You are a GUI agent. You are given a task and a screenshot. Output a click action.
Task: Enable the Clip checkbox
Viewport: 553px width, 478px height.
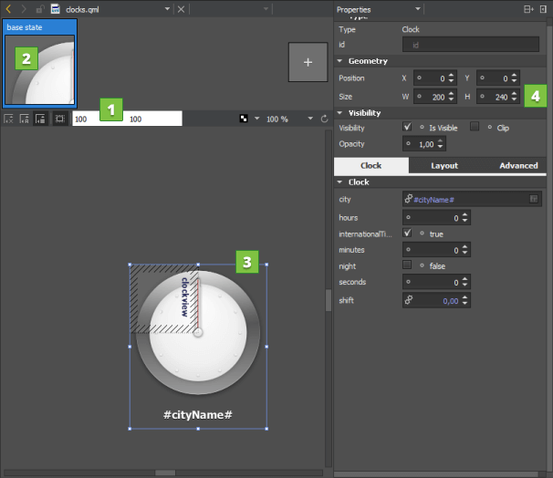475,128
